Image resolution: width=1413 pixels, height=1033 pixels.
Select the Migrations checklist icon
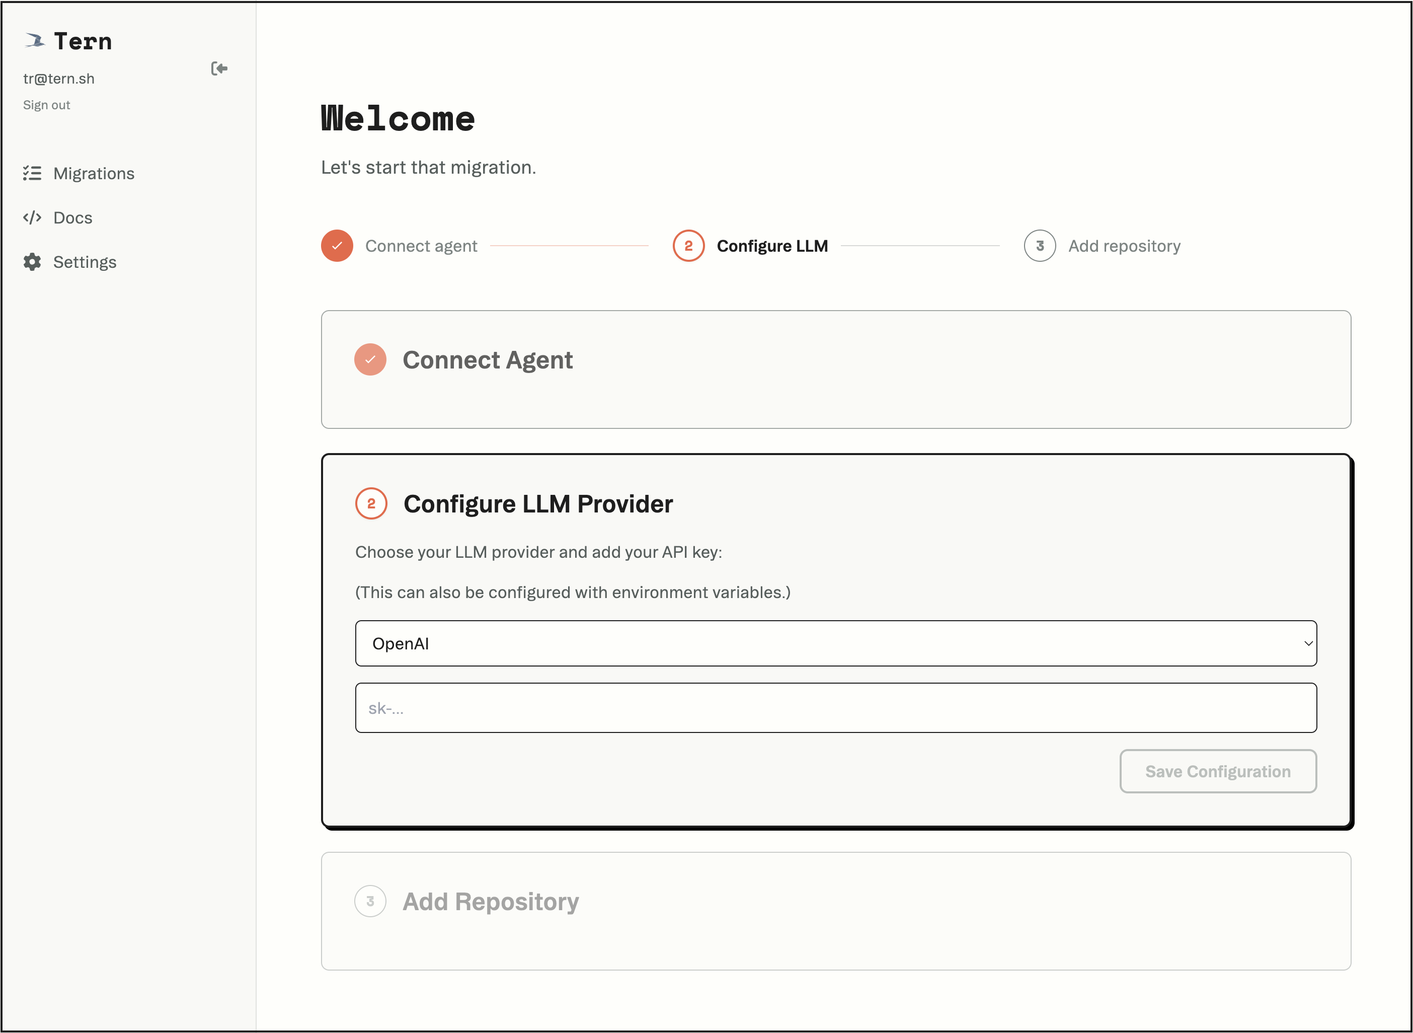click(x=31, y=173)
